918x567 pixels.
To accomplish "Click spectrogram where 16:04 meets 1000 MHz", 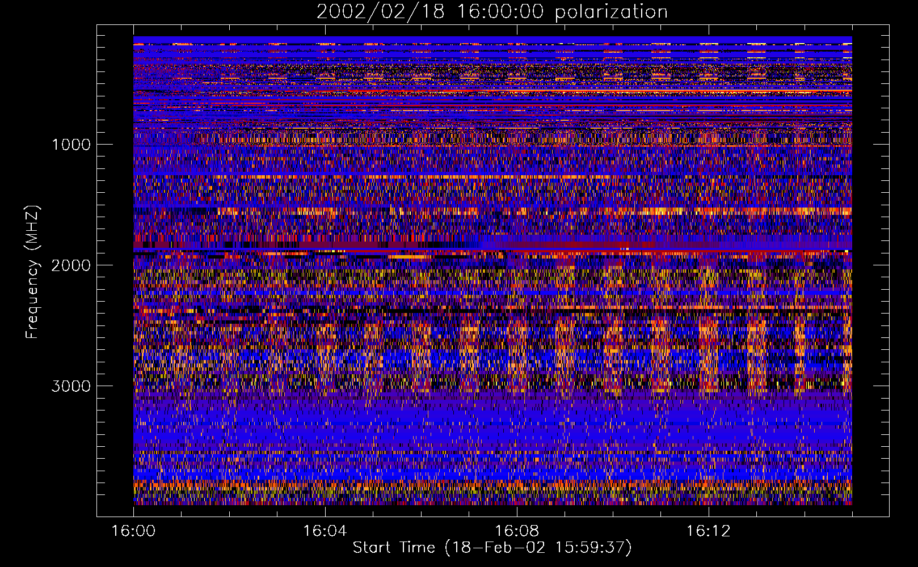I will tap(325, 144).
